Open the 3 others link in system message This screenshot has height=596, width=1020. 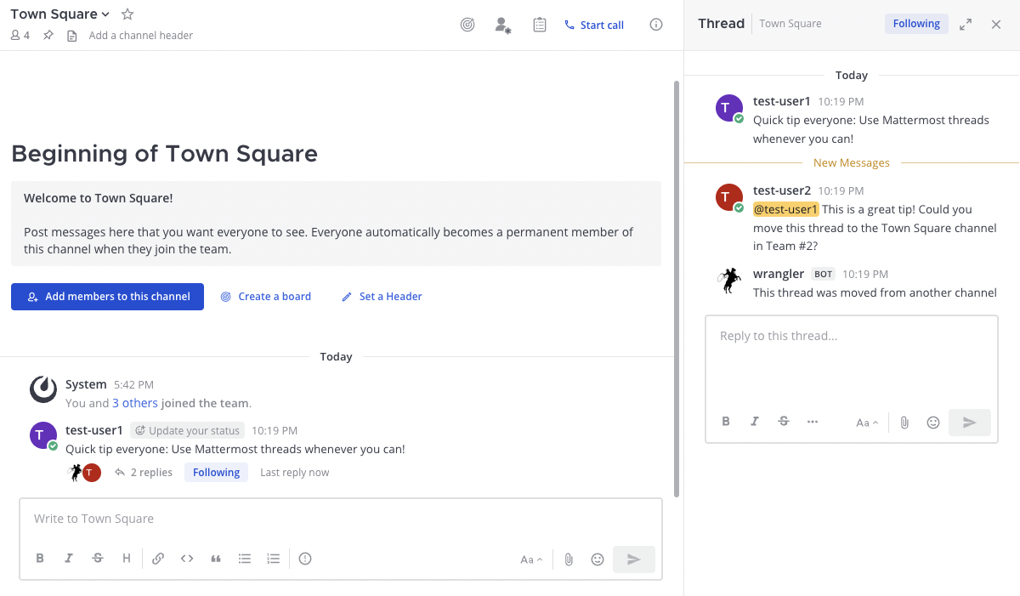(135, 404)
